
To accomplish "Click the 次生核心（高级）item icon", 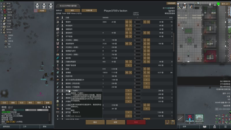I will 57,54.
